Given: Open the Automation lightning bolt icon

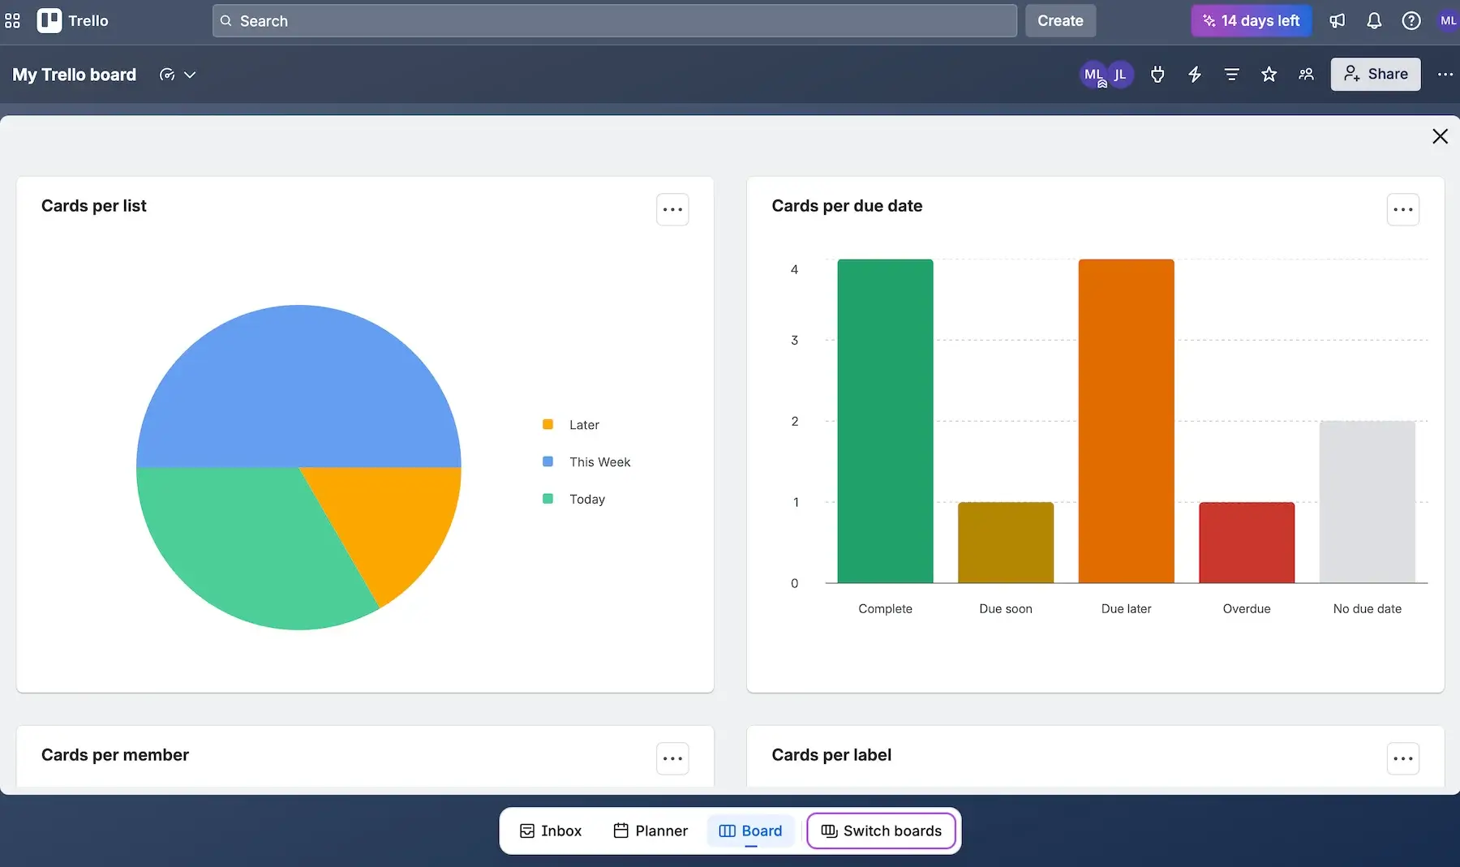Looking at the screenshot, I should (1195, 75).
